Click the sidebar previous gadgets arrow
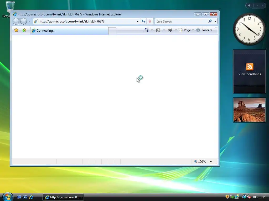 click(257, 5)
